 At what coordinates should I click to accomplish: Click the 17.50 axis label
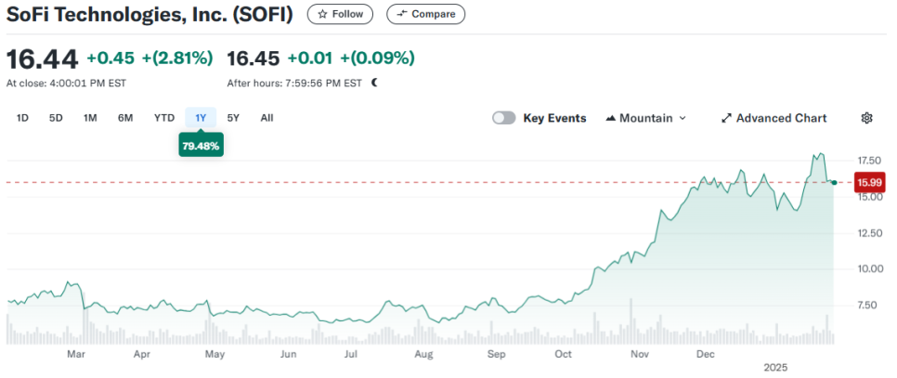tap(868, 161)
